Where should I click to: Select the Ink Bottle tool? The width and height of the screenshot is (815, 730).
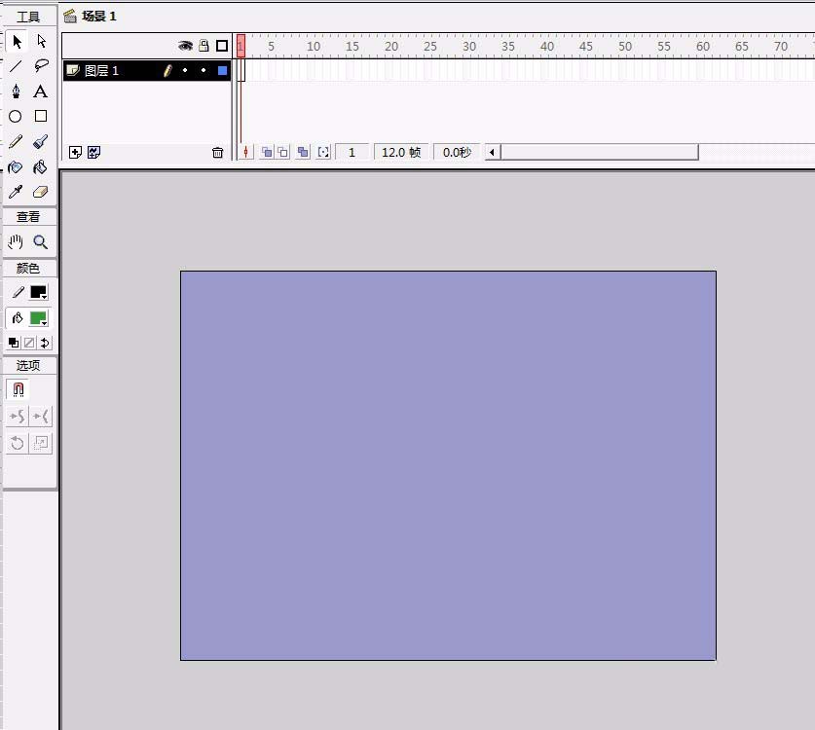tap(15, 166)
